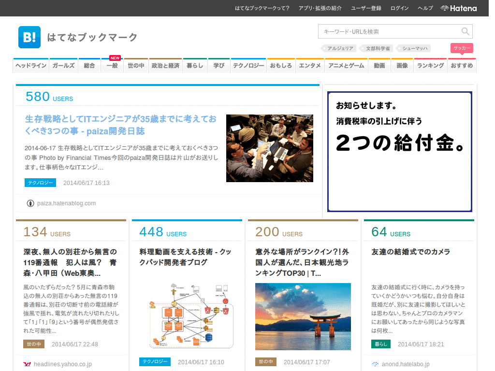Screen dimensions: 495x371
Task: Open アプリ・拡張の紹介 link
Action: [320, 8]
